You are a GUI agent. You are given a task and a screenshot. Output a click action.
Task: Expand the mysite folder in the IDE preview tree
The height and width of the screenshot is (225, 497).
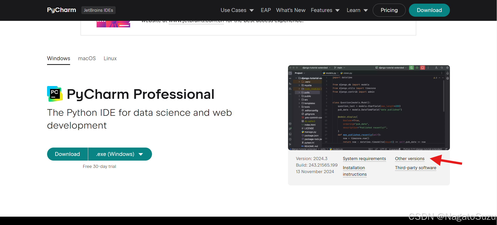click(x=300, y=85)
